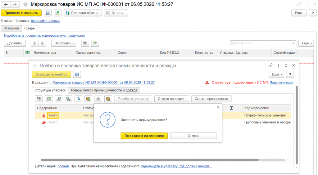This screenshot has width=318, height=175.
Task: Click the Номенклатура column header
Action: pos(52,53)
